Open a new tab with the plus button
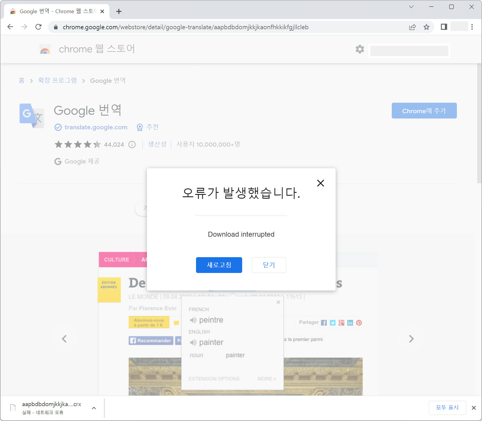Image resolution: width=482 pixels, height=421 pixels. click(x=119, y=11)
